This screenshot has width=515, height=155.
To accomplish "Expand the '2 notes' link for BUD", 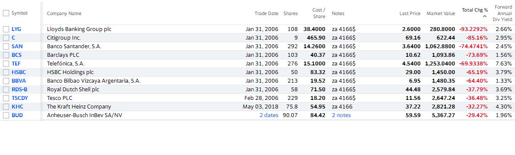I will point(341,115).
